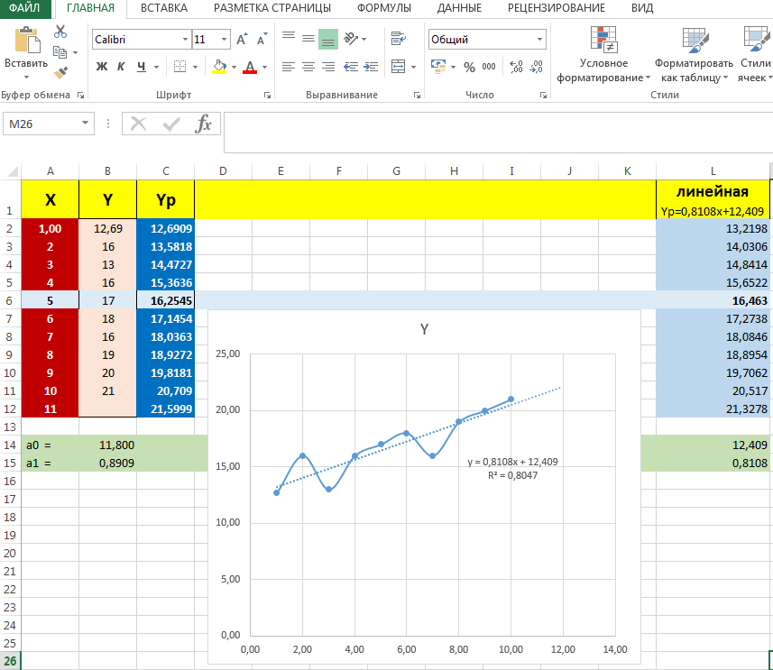Toggle italic К formatting

point(121,67)
